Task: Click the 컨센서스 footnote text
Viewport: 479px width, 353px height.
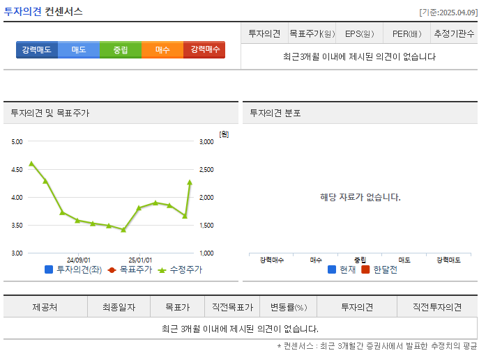Action: pos(377,346)
